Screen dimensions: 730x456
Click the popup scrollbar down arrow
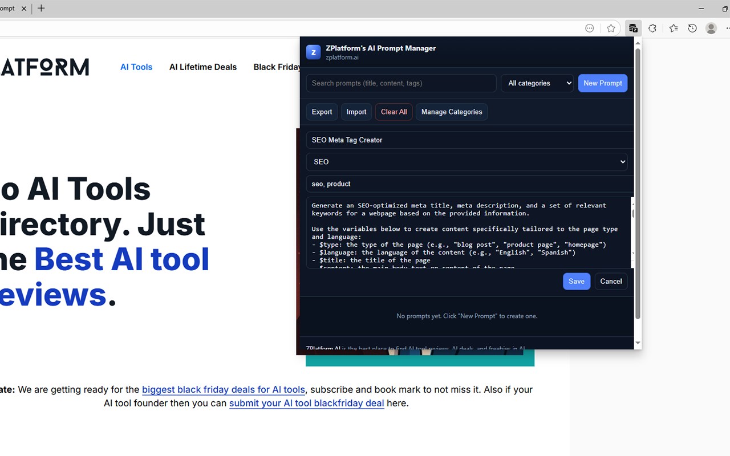click(x=638, y=343)
